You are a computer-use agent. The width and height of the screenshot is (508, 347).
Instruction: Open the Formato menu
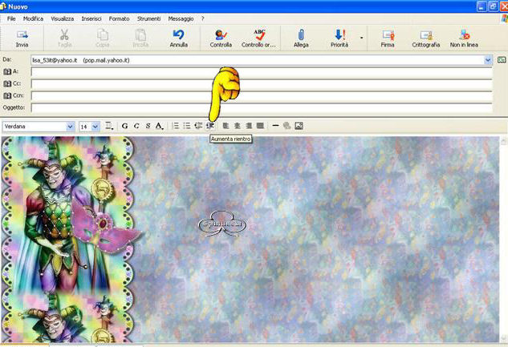pos(119,18)
